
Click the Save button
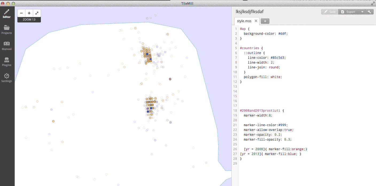tap(330, 12)
